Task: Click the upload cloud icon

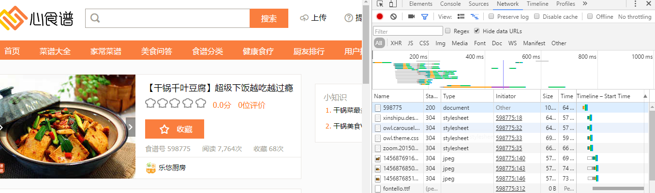Action: (x=304, y=18)
